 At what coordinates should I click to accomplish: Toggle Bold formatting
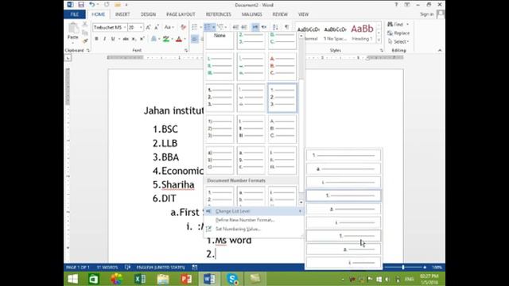pos(96,39)
